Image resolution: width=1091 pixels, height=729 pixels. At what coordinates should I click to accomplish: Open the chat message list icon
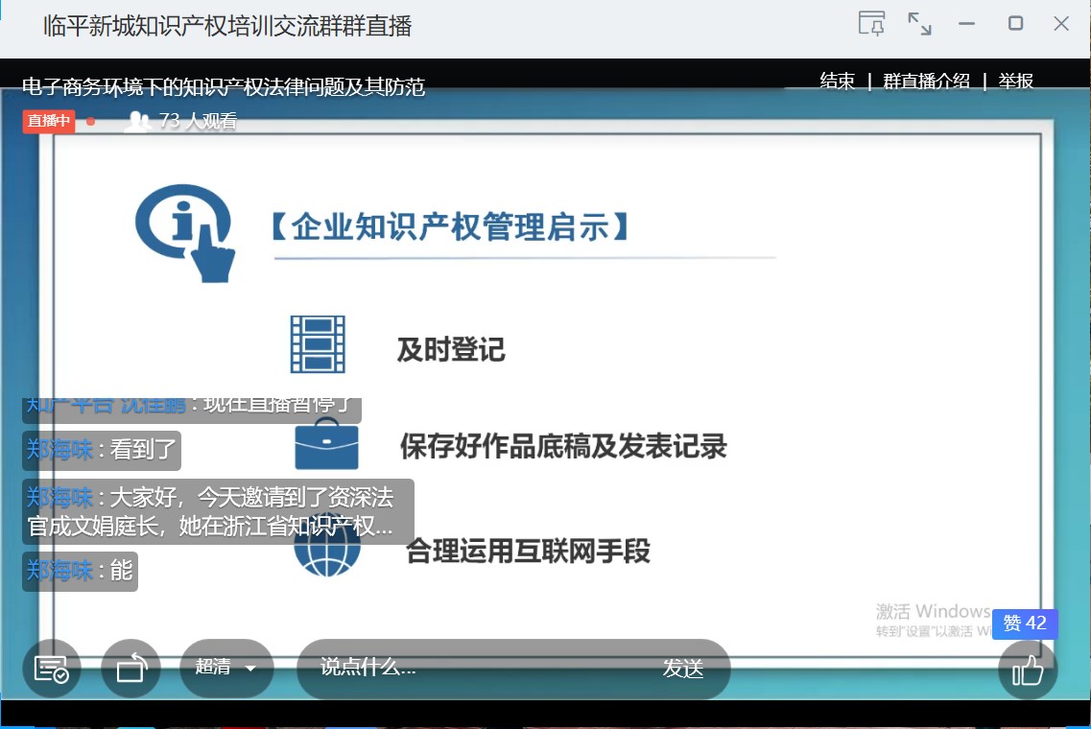(51, 668)
